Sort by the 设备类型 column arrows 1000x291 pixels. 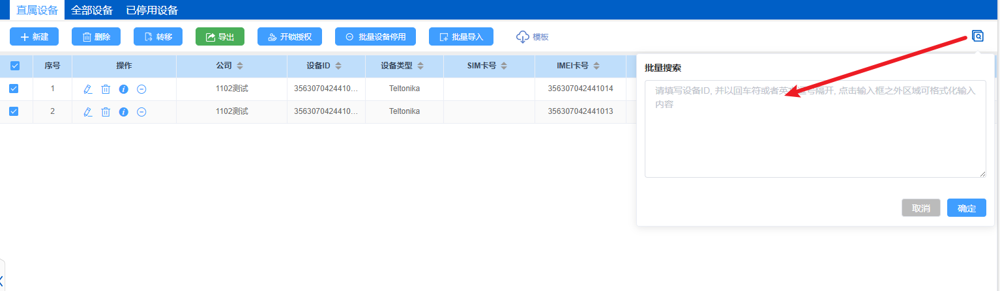pos(420,66)
